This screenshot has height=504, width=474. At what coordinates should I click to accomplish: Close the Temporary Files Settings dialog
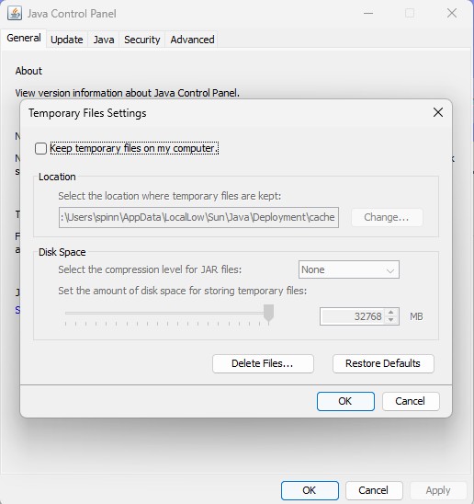(x=438, y=112)
